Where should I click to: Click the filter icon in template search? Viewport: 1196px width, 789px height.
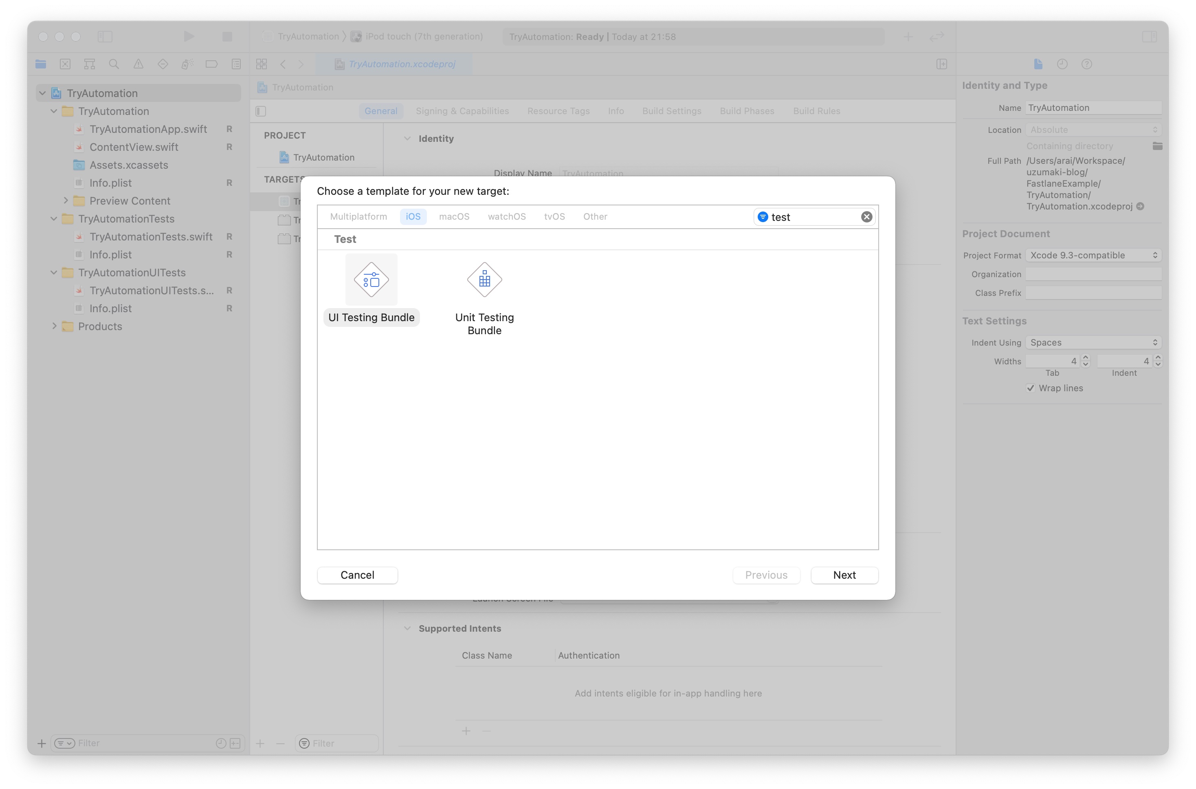tap(763, 217)
